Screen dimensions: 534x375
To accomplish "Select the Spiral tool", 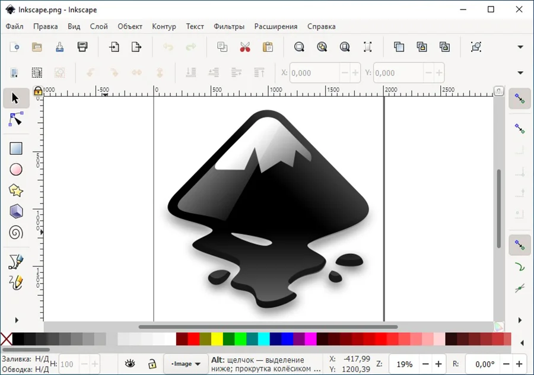I will pyautogui.click(x=16, y=232).
